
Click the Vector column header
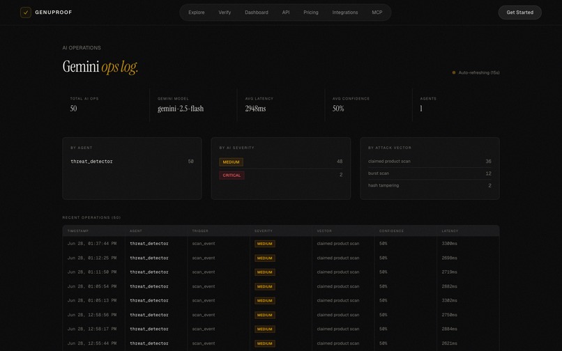(324, 231)
